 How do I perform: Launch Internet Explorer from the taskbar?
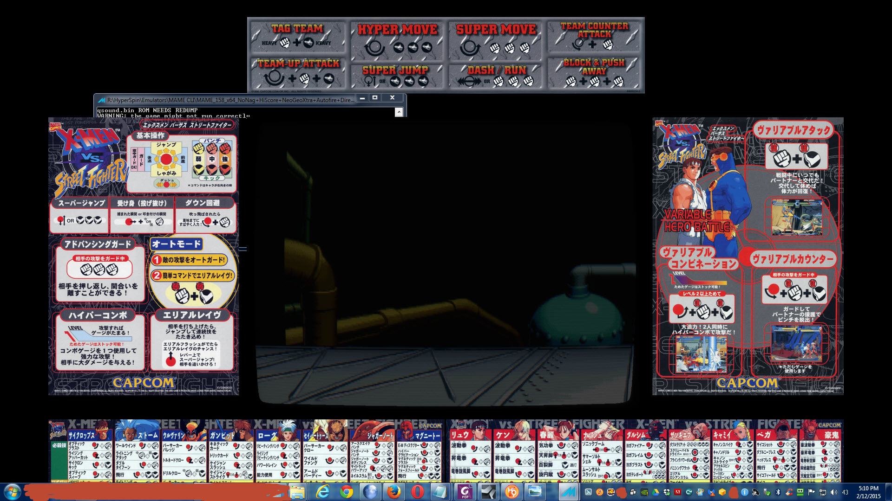(322, 492)
